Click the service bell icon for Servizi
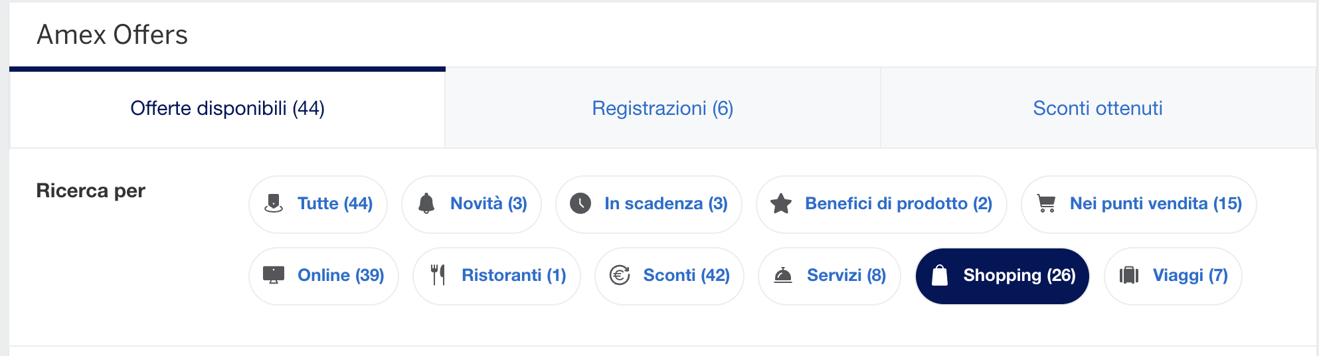This screenshot has height=356, width=1319. (783, 275)
